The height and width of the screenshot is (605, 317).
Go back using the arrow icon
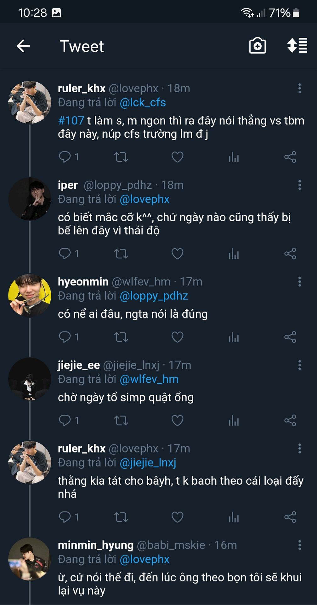tap(23, 46)
